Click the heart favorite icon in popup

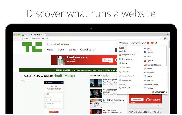[x=152, y=43]
